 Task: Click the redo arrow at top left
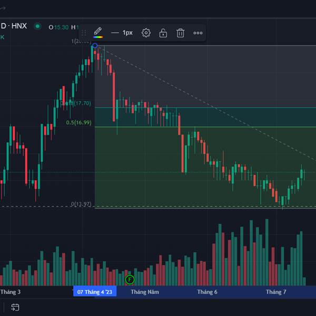[x=3, y=8]
